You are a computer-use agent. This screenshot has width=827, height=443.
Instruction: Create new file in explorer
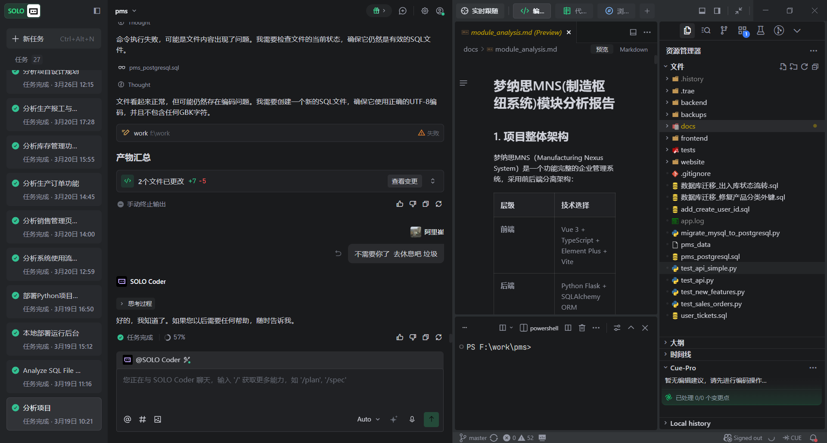click(x=783, y=67)
